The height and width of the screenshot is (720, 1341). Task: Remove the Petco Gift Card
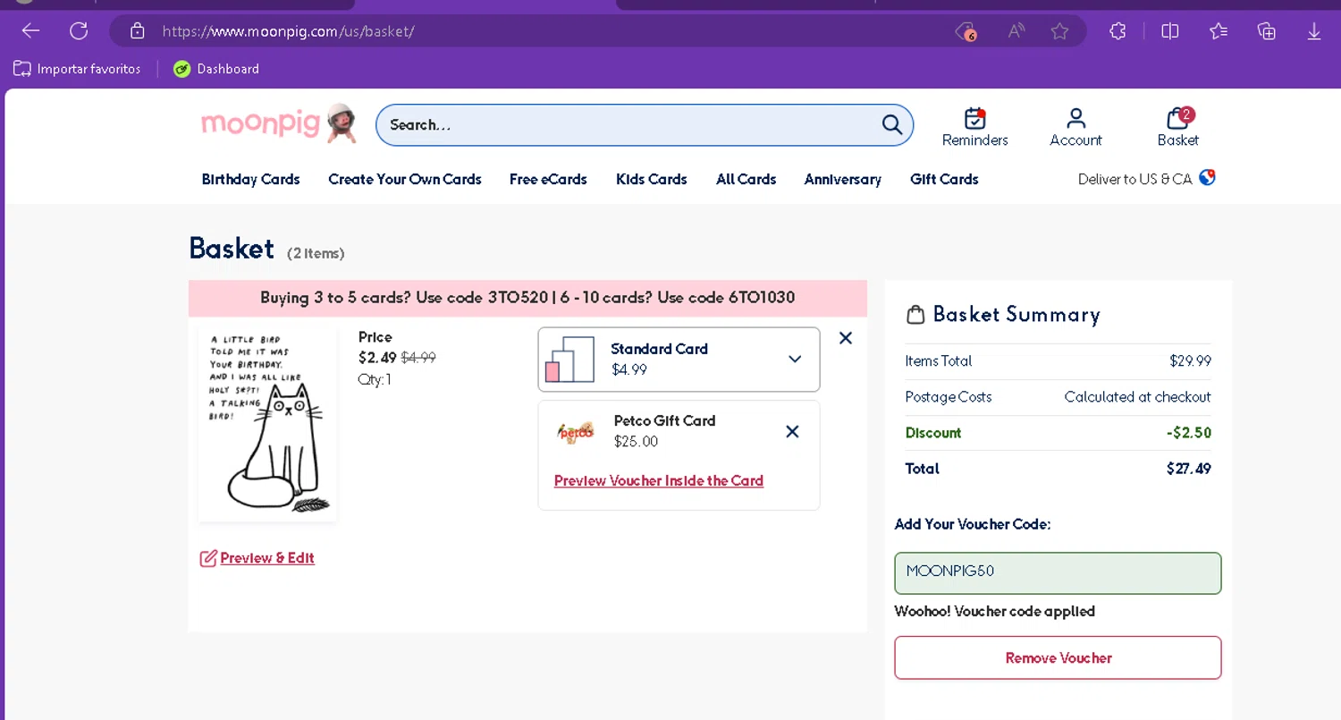[x=792, y=431]
